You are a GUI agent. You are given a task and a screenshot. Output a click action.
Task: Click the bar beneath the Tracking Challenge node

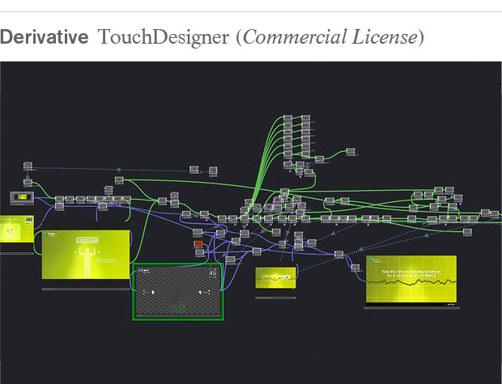(x=411, y=308)
